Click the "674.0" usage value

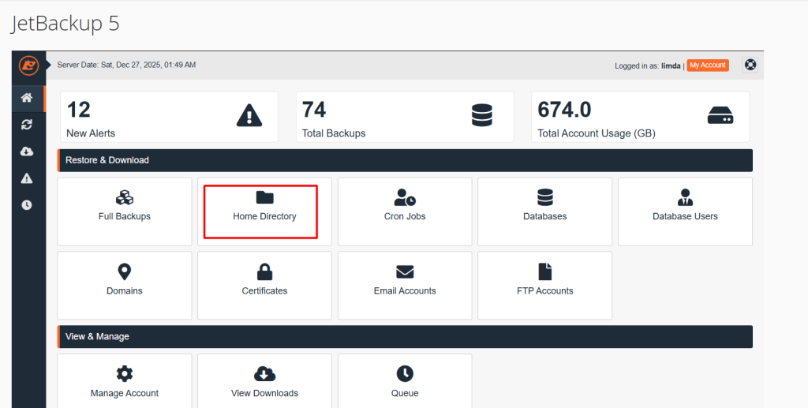pos(564,110)
